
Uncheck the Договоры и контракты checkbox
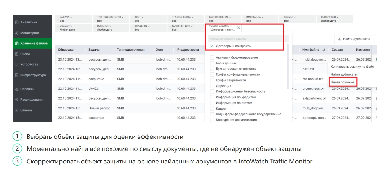point(212,46)
